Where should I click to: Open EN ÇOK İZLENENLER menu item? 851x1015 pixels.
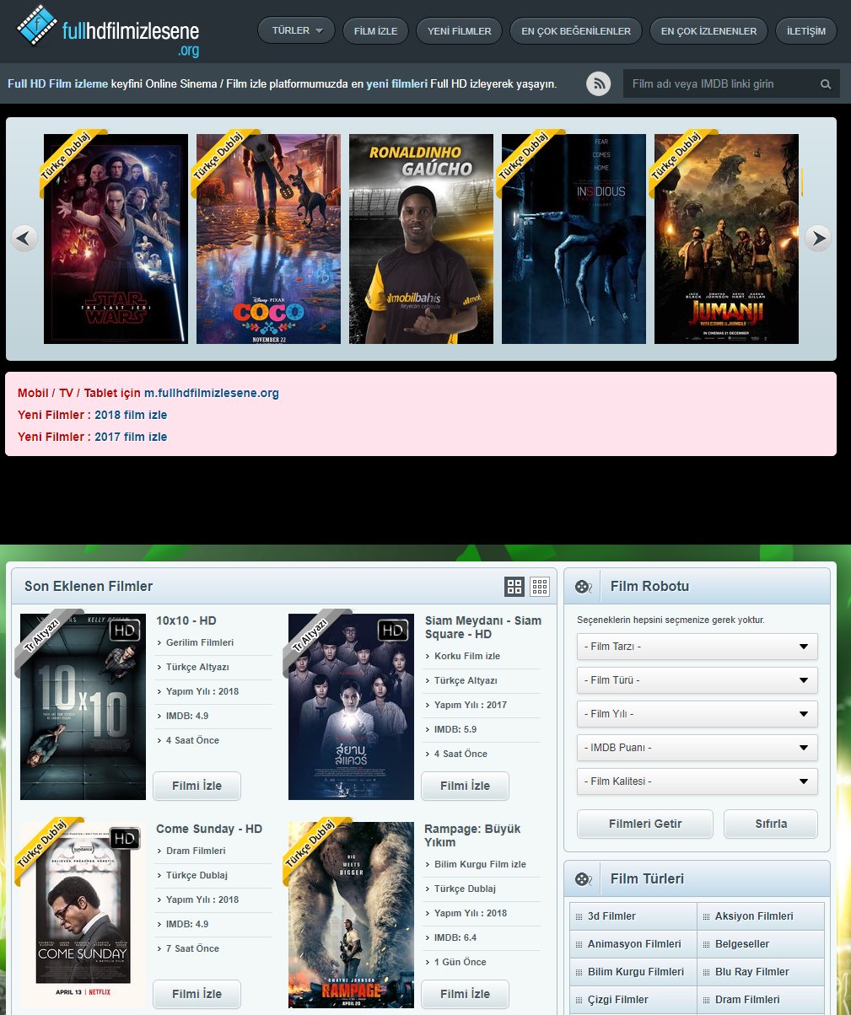pyautogui.click(x=708, y=31)
